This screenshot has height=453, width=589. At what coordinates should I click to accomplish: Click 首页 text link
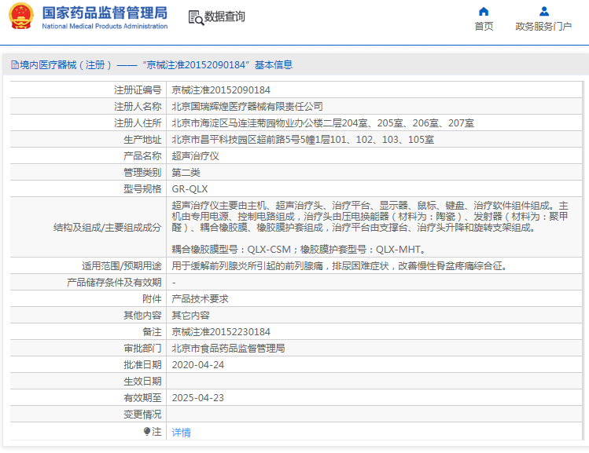pos(484,26)
